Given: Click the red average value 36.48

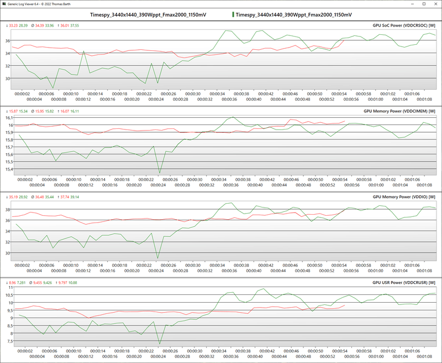Looking at the screenshot, I should [x=39, y=197].
